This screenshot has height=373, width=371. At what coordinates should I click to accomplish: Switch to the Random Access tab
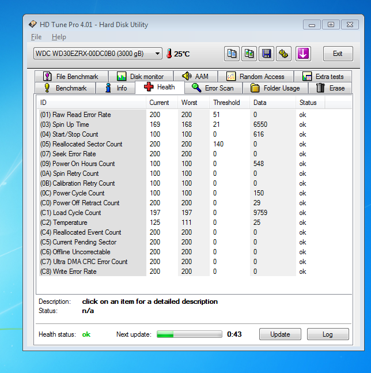point(255,76)
